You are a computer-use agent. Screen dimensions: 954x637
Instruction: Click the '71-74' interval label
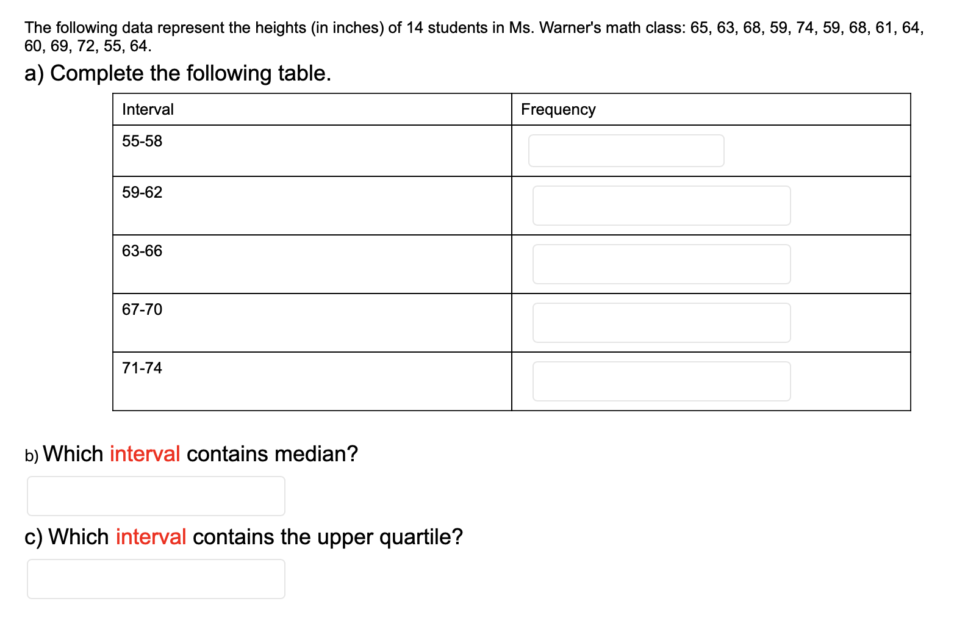point(142,368)
